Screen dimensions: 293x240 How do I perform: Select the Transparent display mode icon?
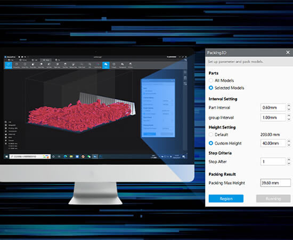pos(123,65)
